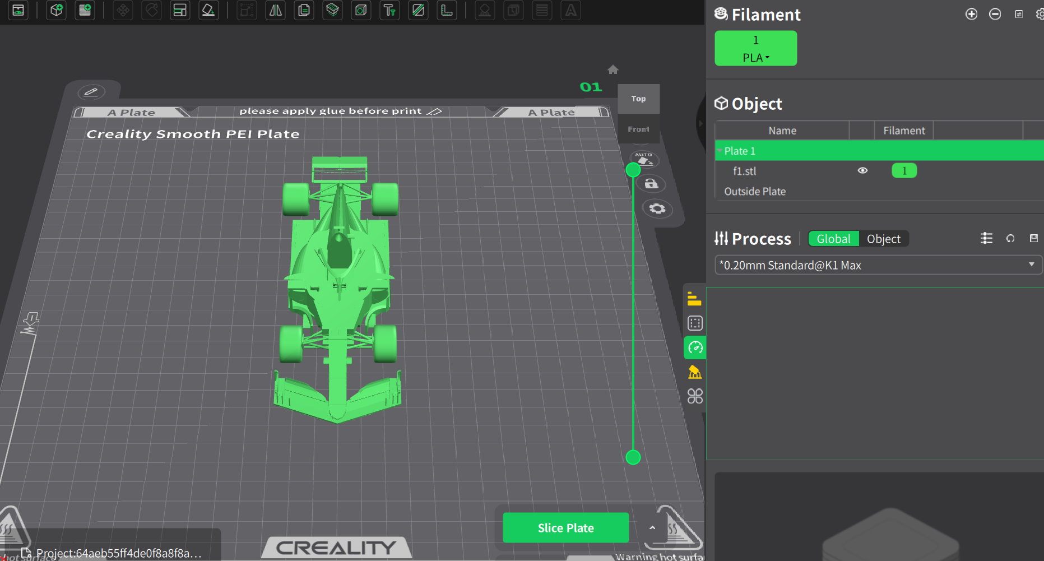
Task: Toggle visibility of f1.stl object
Action: [x=862, y=171]
